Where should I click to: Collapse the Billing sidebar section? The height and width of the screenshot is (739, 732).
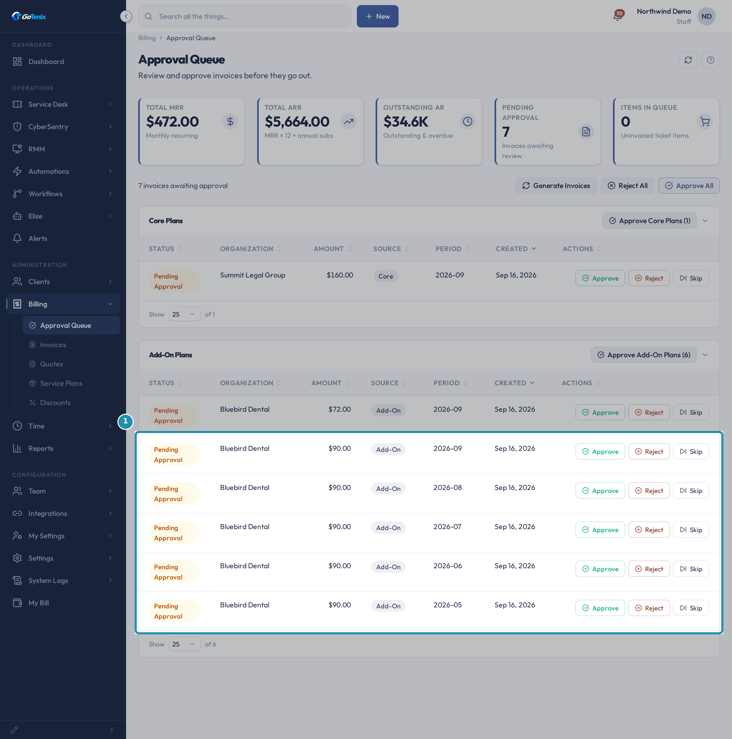(63, 304)
